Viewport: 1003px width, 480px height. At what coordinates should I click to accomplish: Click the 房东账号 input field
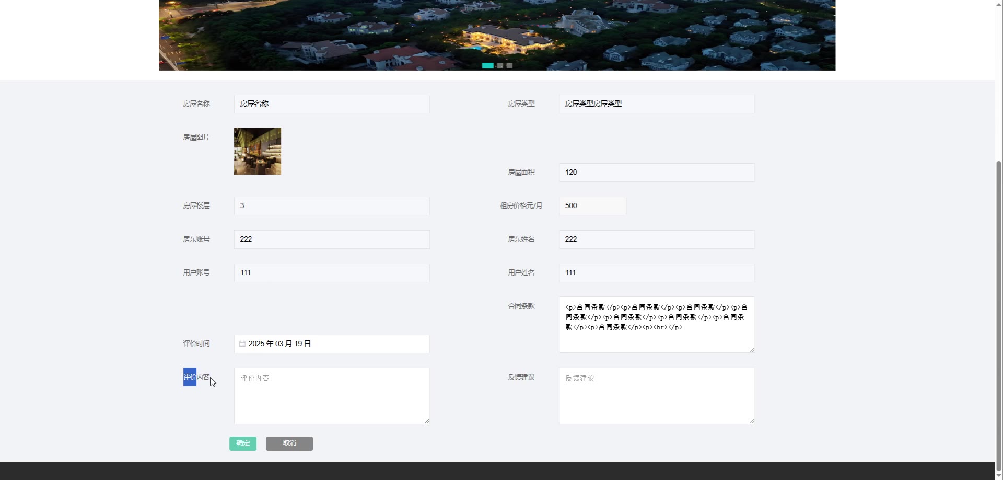pos(332,239)
